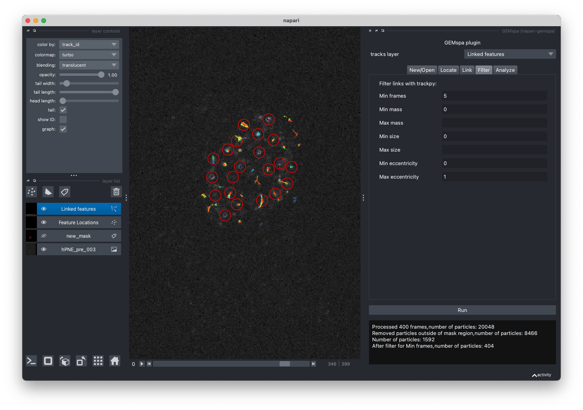The height and width of the screenshot is (410, 583).
Task: Float the layer list dock panel
Action: (x=35, y=181)
